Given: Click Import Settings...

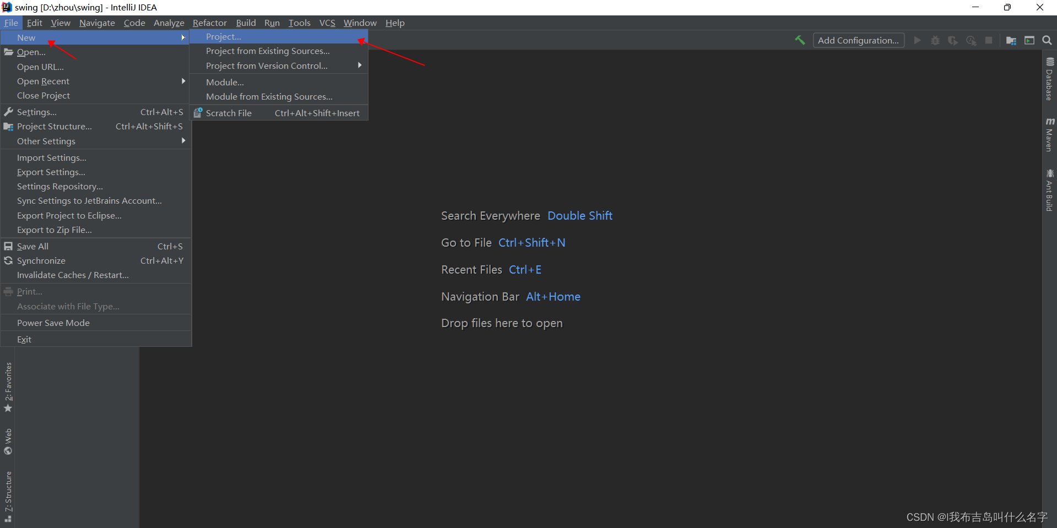Looking at the screenshot, I should (x=96, y=157).
